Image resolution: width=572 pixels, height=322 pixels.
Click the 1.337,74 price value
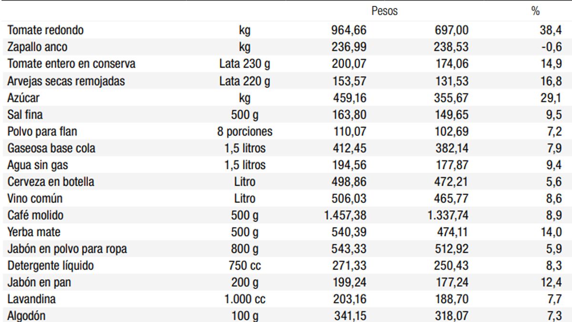448,216
